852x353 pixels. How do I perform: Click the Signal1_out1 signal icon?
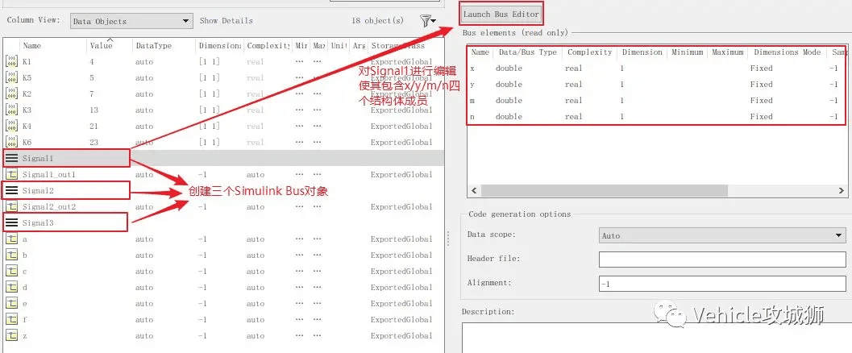pyautogui.click(x=11, y=174)
